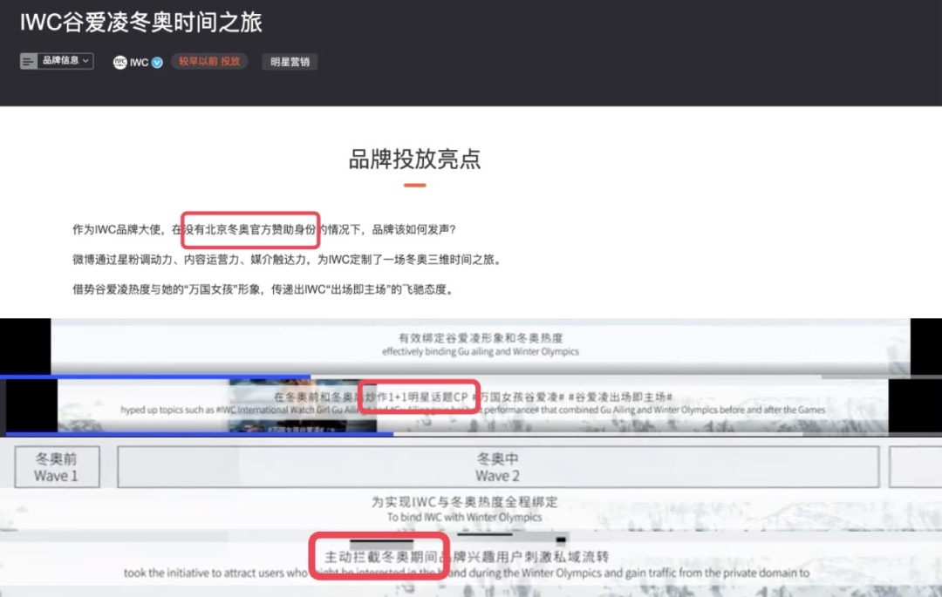The width and height of the screenshot is (942, 597).
Task: Click the English text effectively binding Gu ailing
Action: pos(481,351)
